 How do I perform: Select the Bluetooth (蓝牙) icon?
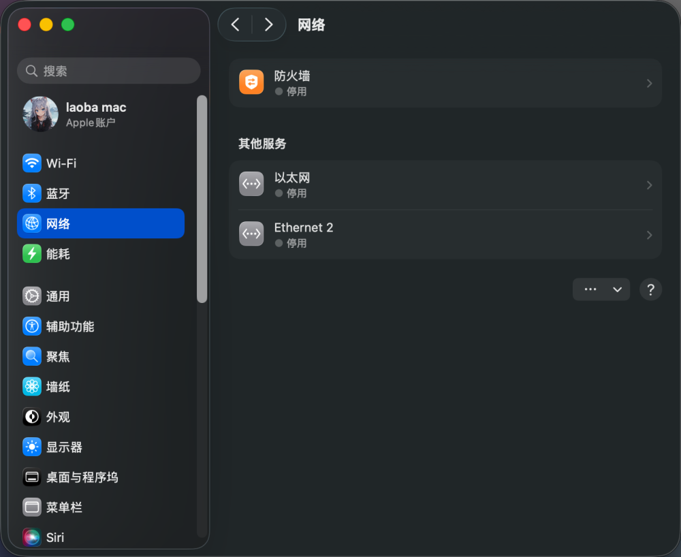[32, 193]
